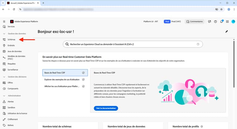Click the Requêtes icon
Viewport: 237px width, 129px height.
click(4, 64)
